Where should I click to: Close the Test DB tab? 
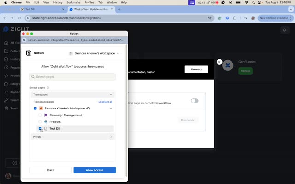pyautogui.click(x=63, y=9)
